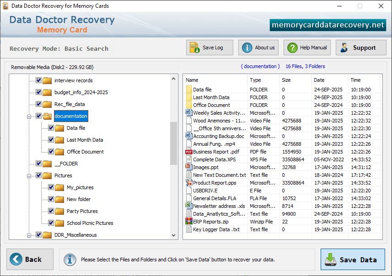The width and height of the screenshot is (392, 276).
Task: Collapse the documentation tree node
Action: [29, 117]
